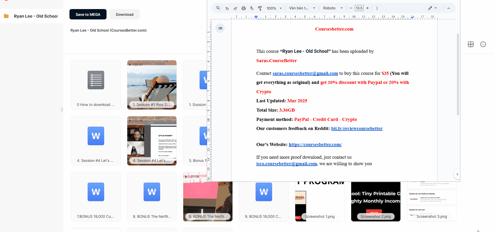Undo the last action in the document
Screen dimensions: 494x232
[x=227, y=8]
